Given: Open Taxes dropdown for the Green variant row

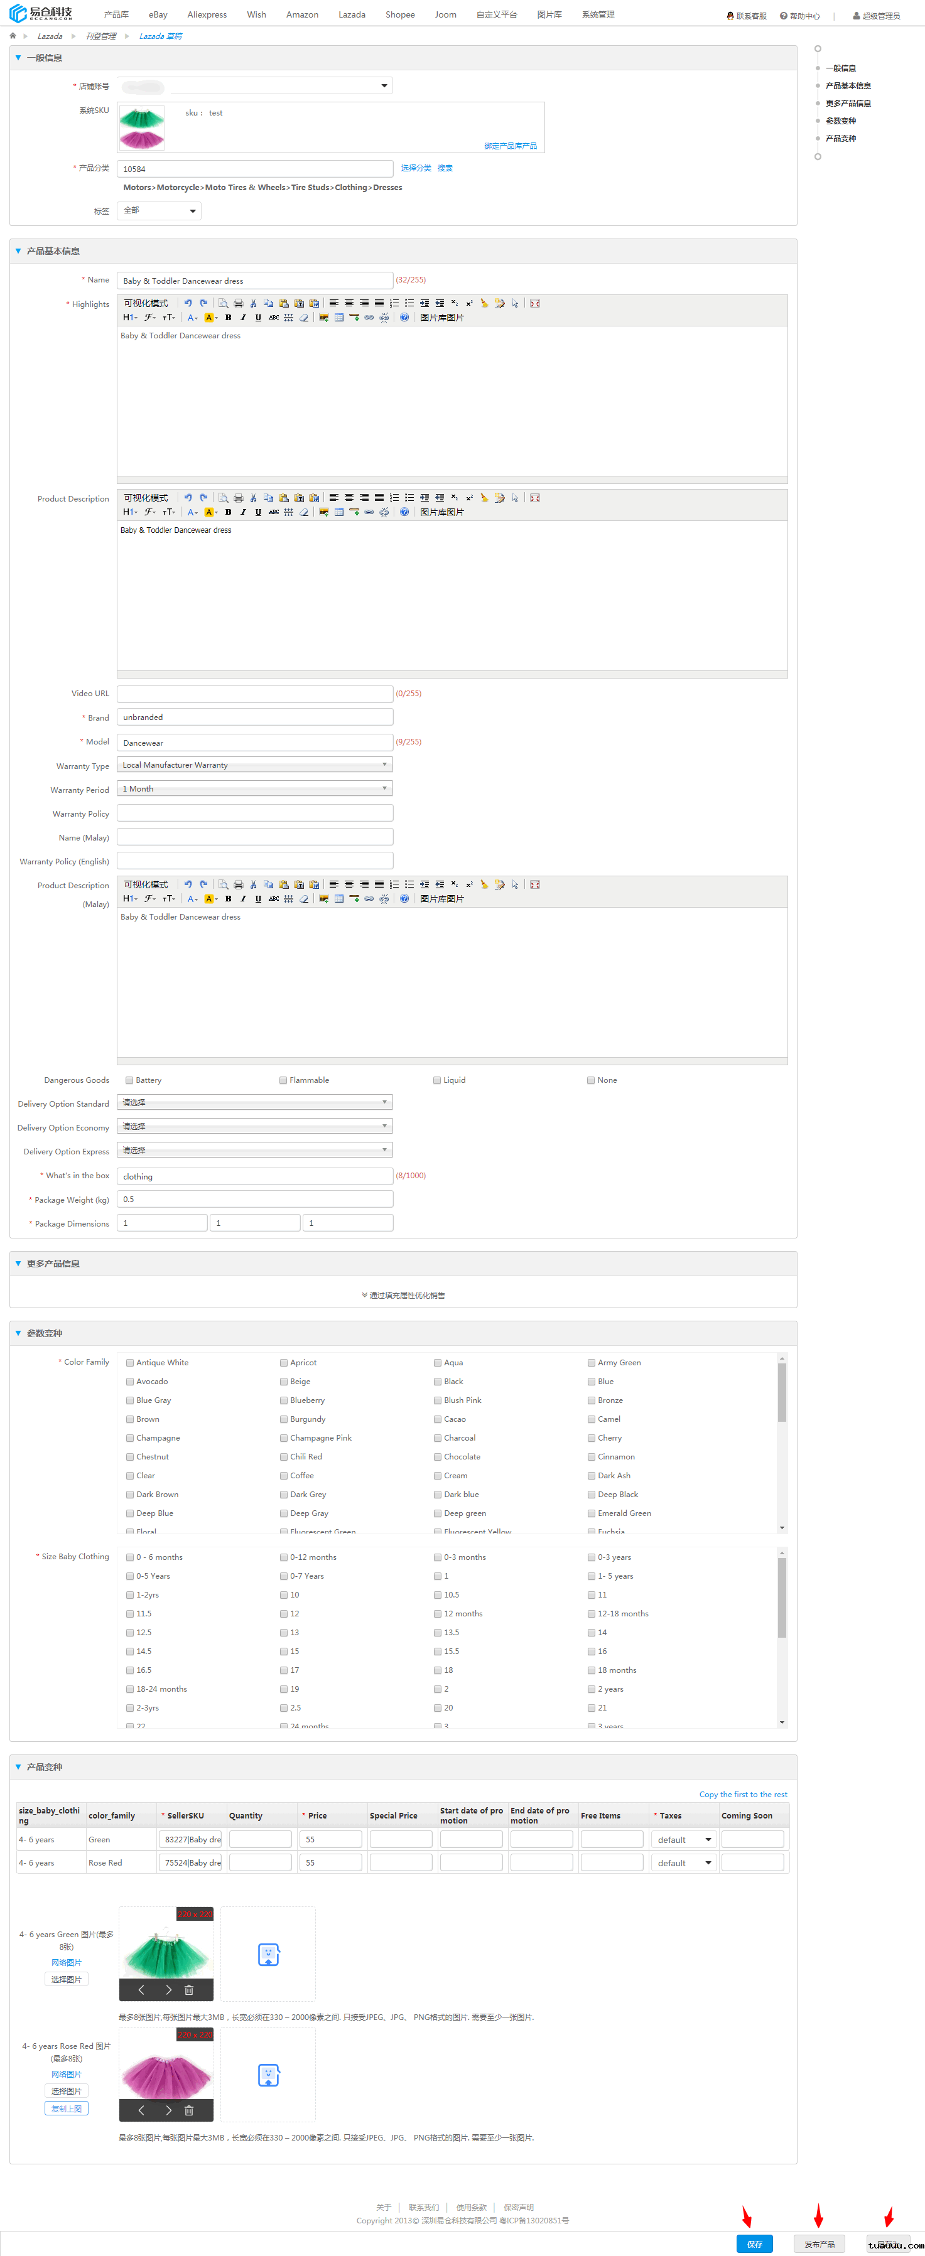Looking at the screenshot, I should [683, 1840].
